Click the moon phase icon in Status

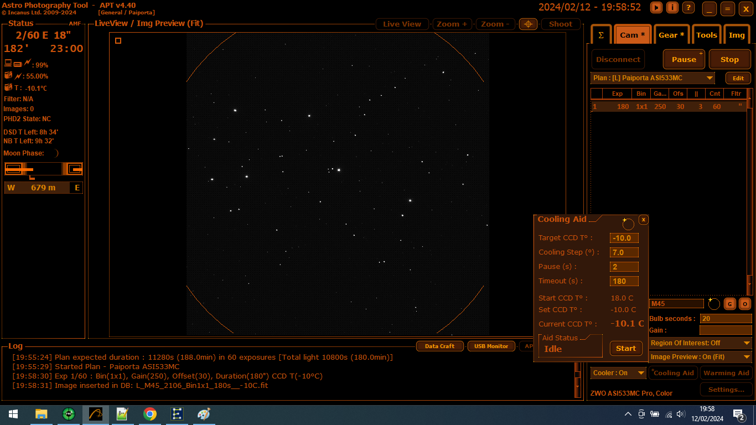point(57,153)
